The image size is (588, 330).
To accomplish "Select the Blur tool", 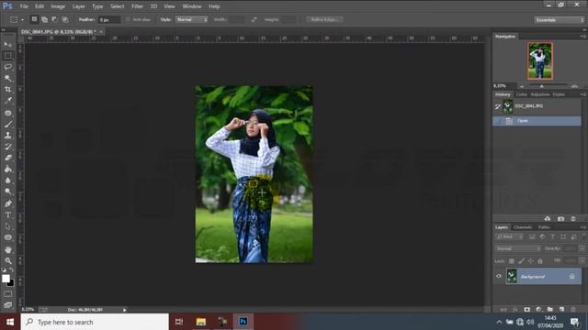I will pyautogui.click(x=8, y=181).
